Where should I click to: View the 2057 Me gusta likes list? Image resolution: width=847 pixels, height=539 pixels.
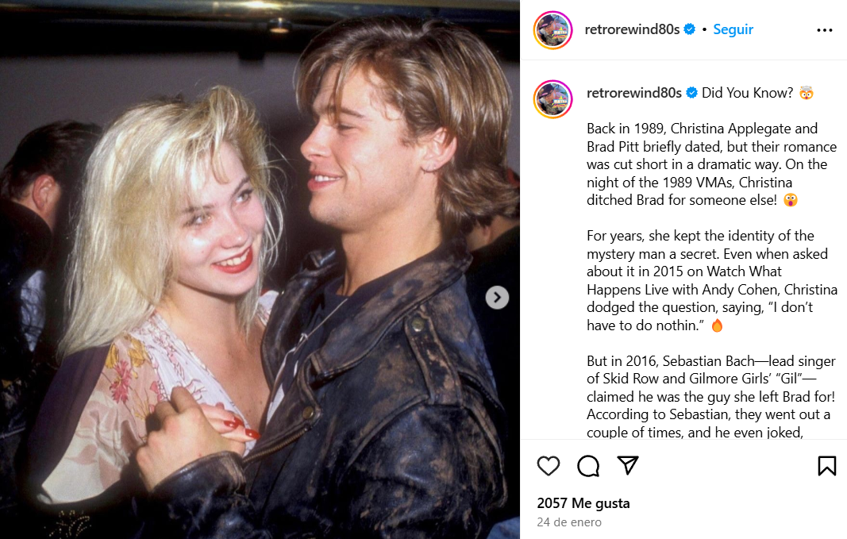[x=583, y=502]
